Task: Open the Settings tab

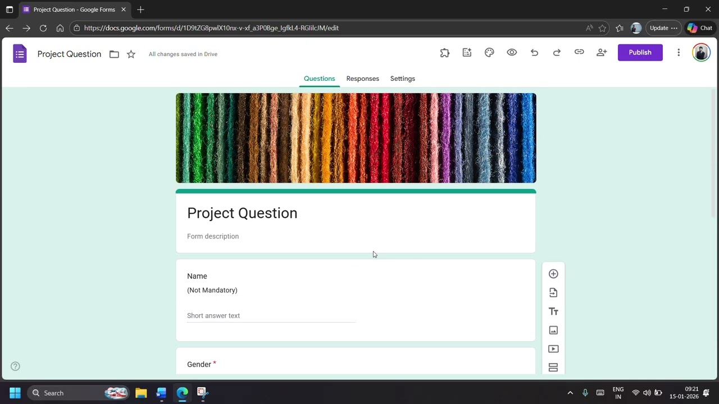Action: (402, 79)
